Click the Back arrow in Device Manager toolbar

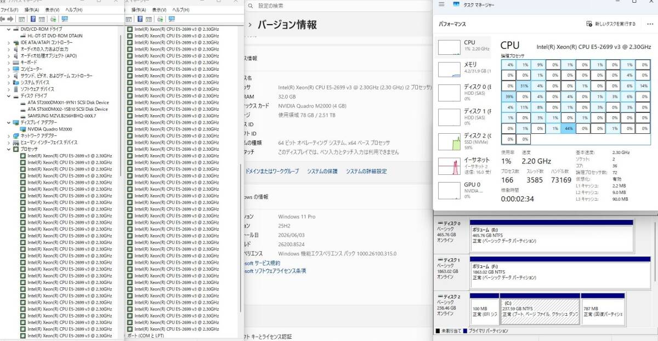(3, 19)
